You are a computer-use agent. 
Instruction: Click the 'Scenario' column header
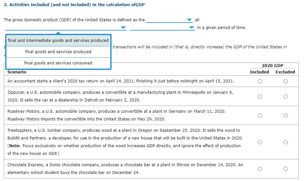tap(17, 72)
